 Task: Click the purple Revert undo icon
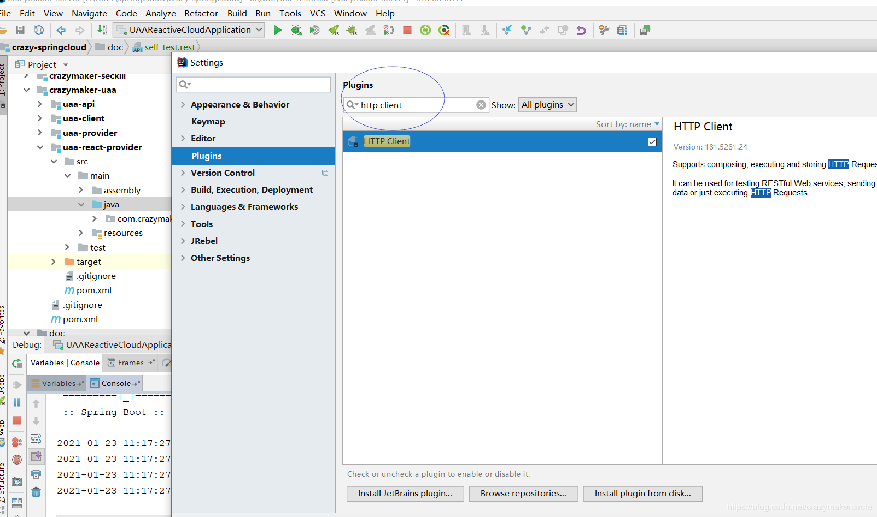pyautogui.click(x=581, y=30)
